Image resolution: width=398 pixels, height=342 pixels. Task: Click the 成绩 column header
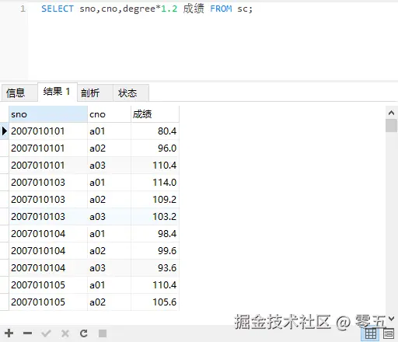click(x=155, y=114)
